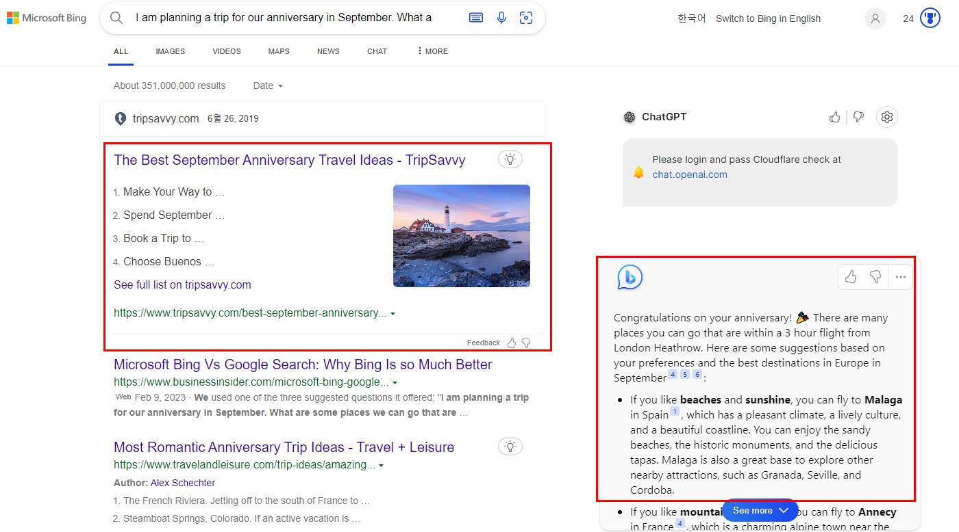959x532 pixels.
Task: Switch to the IMAGES tab
Action: click(170, 51)
